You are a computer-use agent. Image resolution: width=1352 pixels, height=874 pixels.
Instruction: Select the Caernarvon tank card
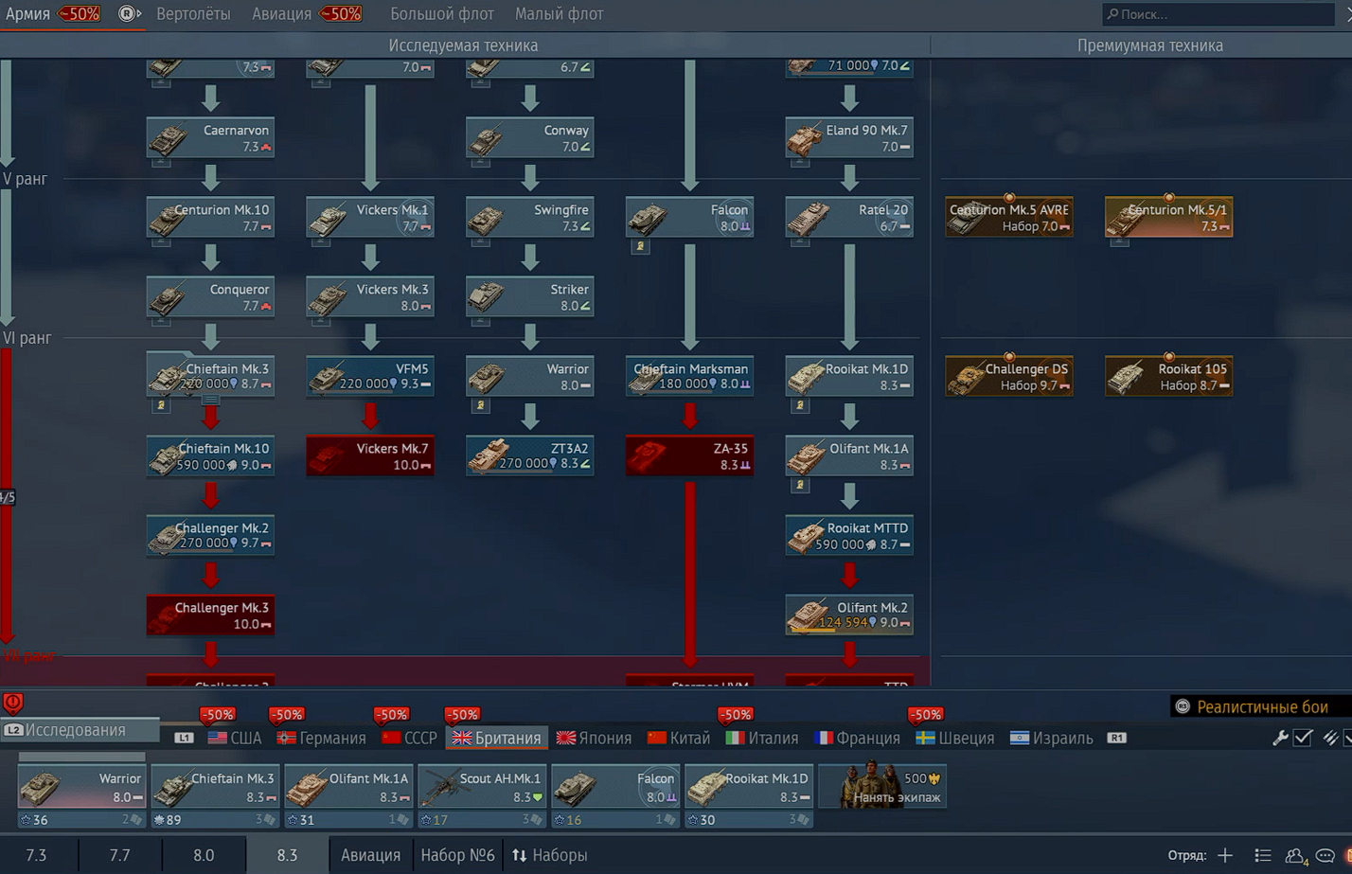coord(210,138)
